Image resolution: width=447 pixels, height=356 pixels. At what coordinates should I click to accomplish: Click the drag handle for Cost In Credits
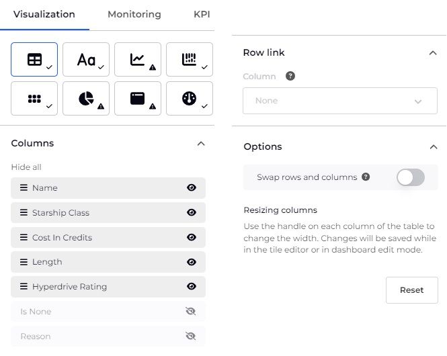(x=24, y=237)
